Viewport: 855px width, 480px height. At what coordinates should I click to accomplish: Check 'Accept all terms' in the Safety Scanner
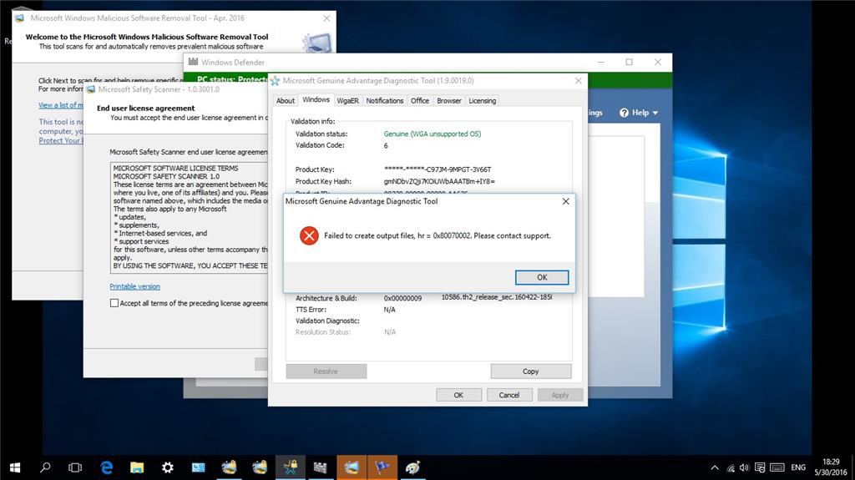pyautogui.click(x=114, y=303)
